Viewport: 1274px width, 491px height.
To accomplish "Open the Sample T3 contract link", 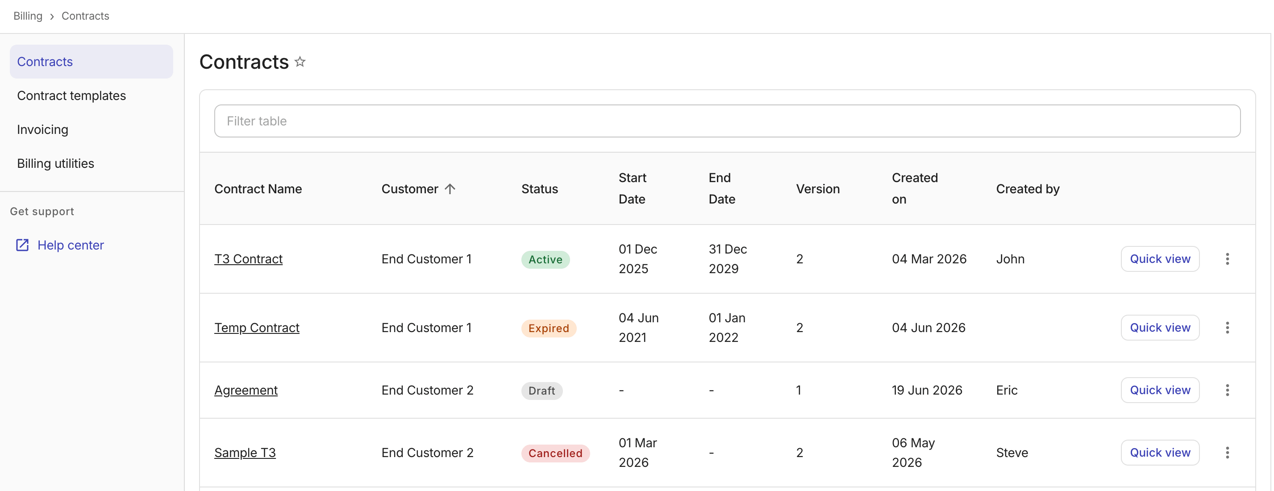I will [245, 453].
